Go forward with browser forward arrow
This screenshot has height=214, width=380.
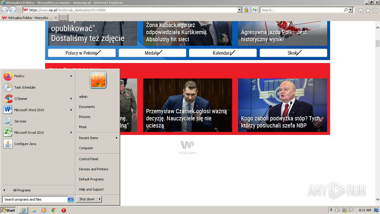click(13, 10)
